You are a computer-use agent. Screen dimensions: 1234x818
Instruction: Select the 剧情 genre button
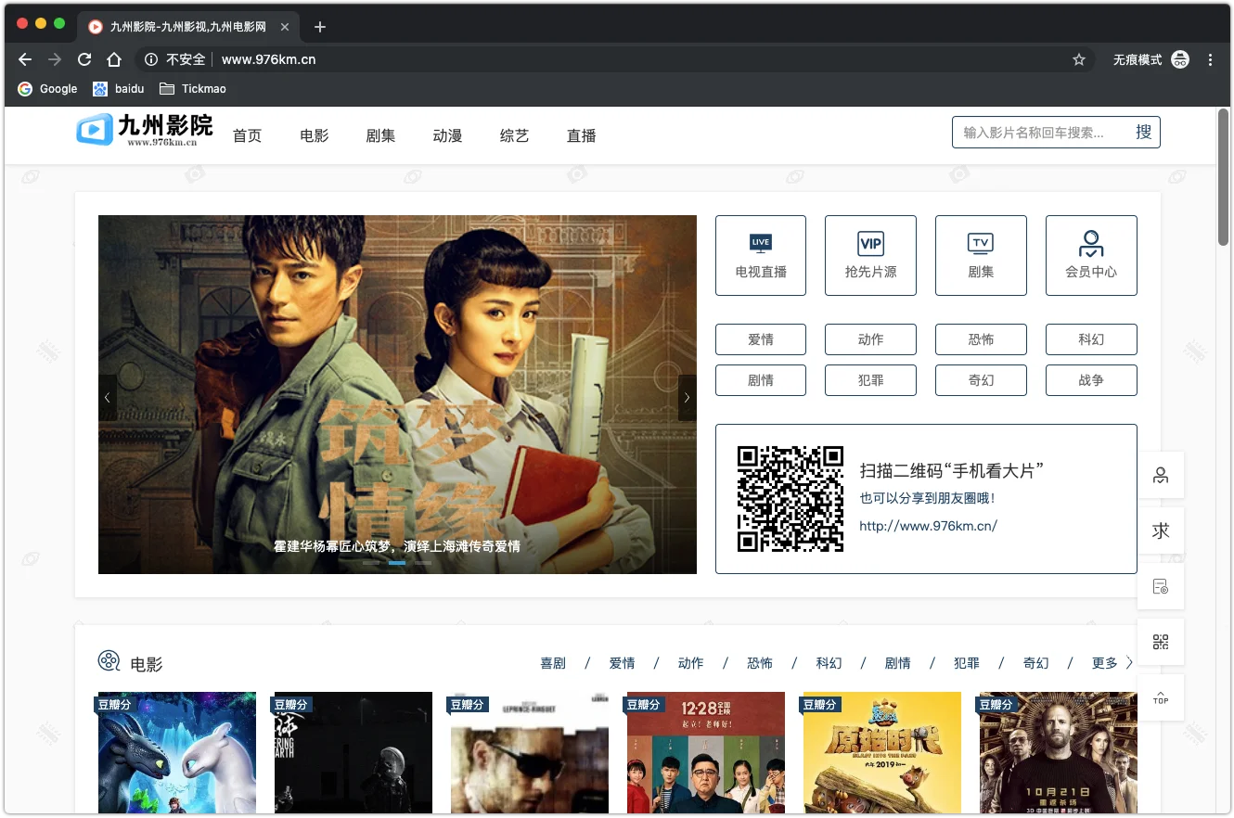(x=761, y=380)
